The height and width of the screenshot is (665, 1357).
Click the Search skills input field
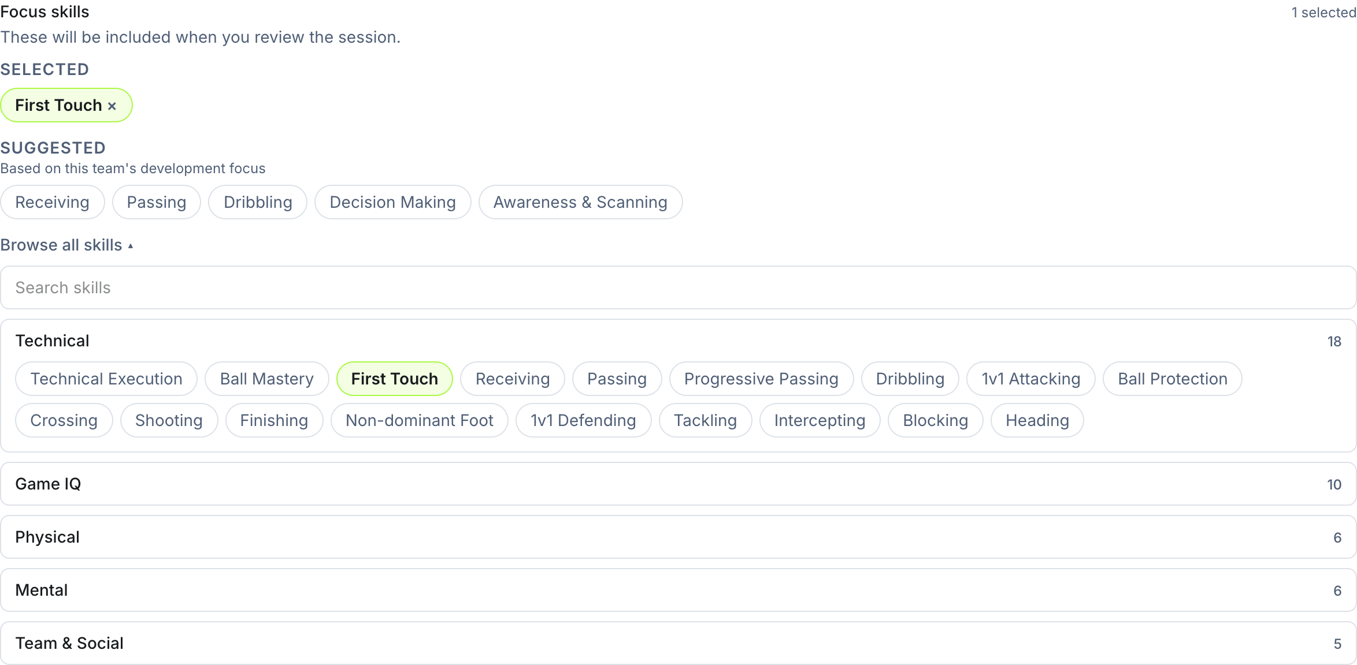(x=678, y=287)
